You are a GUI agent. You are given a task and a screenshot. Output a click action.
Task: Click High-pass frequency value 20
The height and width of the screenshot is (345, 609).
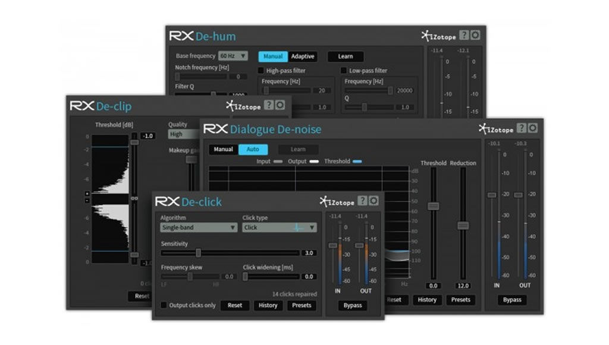pos(322,91)
